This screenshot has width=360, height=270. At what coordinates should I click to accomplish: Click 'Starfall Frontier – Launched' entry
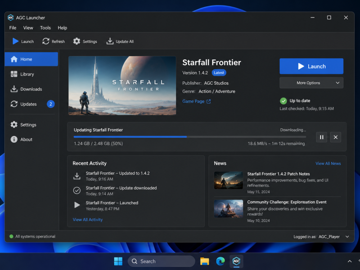(x=112, y=203)
